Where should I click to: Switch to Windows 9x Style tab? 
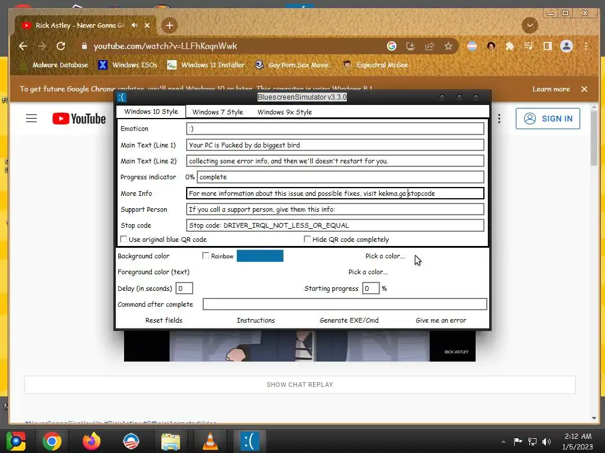285,112
